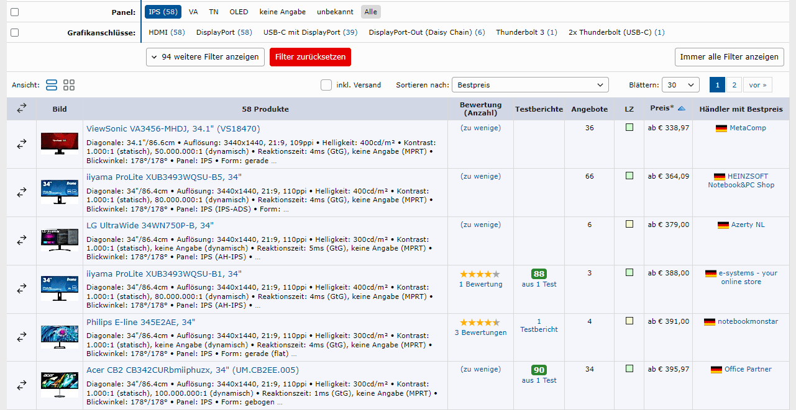
Task: Click price ab € 379,00
Action: click(669, 225)
